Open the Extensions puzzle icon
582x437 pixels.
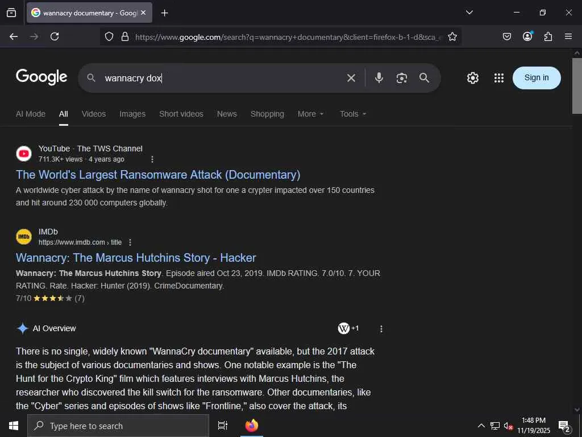(x=548, y=36)
